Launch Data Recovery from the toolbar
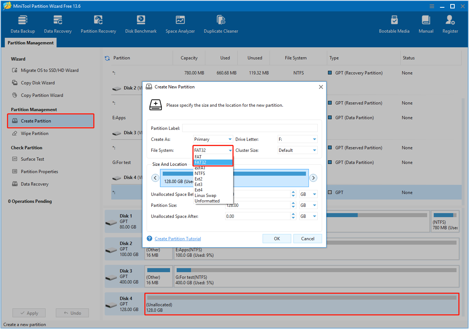Image resolution: width=469 pixels, height=329 pixels. [58, 24]
